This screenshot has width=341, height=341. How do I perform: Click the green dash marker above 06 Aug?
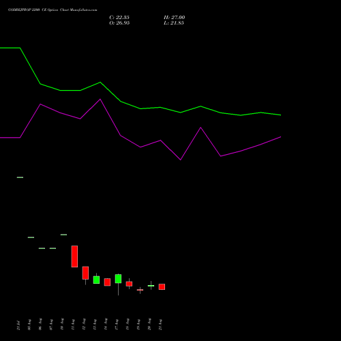[x=42, y=248]
